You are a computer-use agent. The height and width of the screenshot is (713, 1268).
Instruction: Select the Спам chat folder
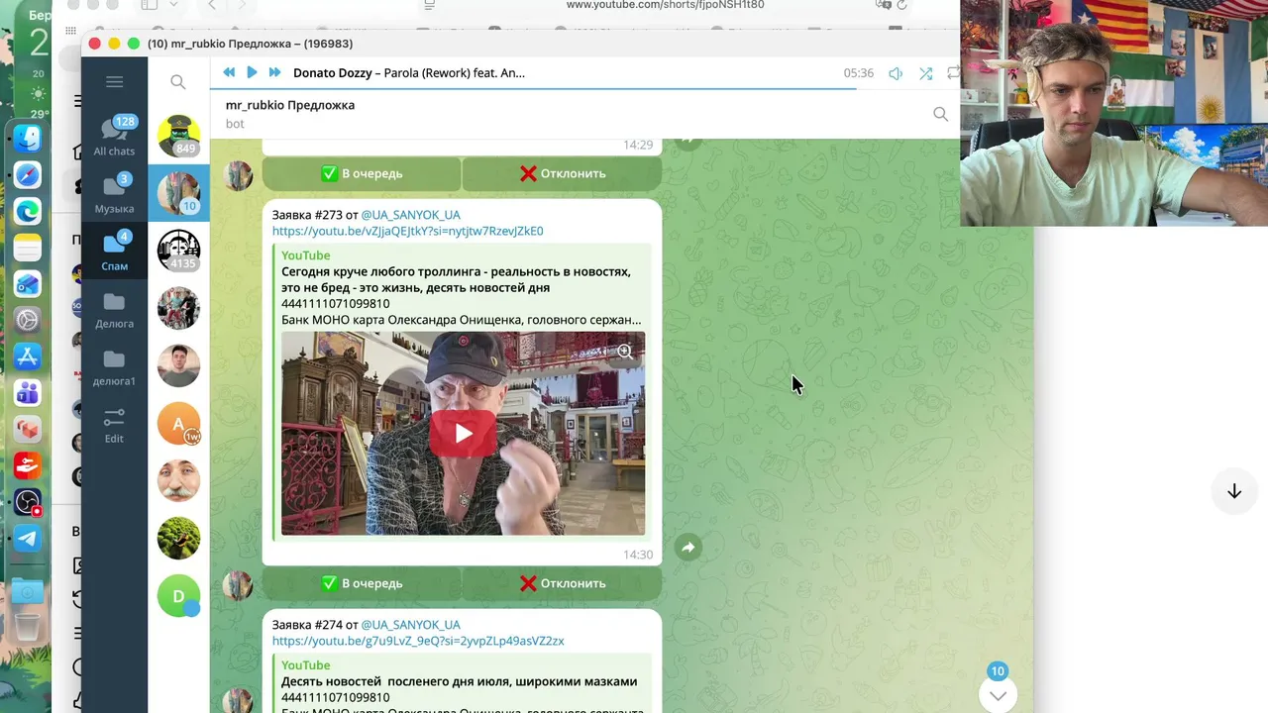point(114,252)
